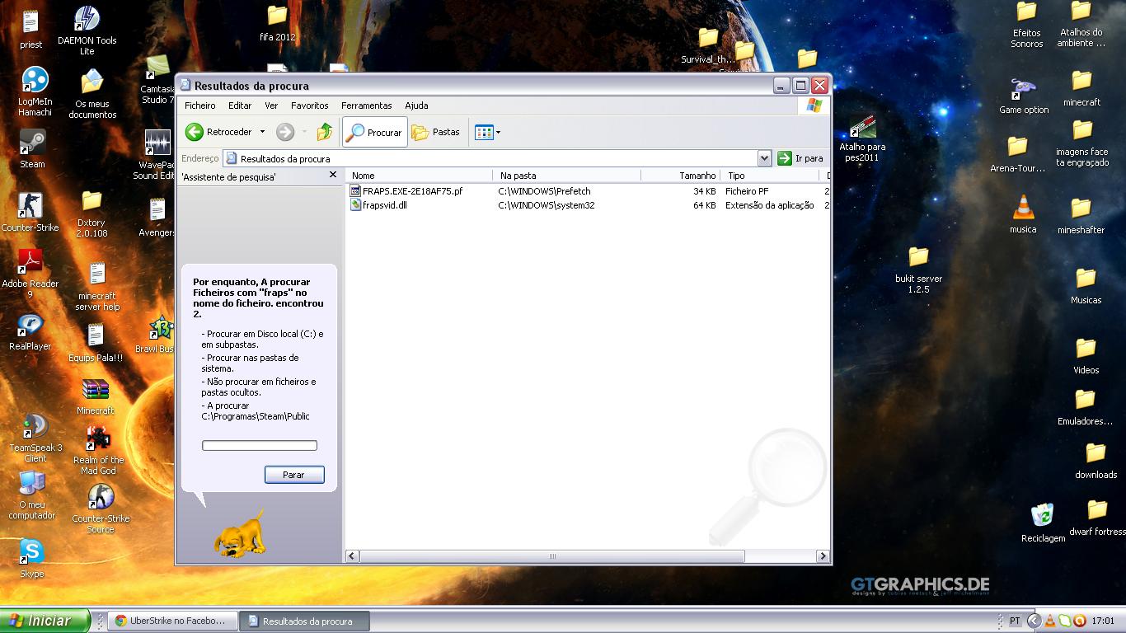The width and height of the screenshot is (1126, 633).
Task: Open the Favoritos menu
Action: pyautogui.click(x=309, y=105)
